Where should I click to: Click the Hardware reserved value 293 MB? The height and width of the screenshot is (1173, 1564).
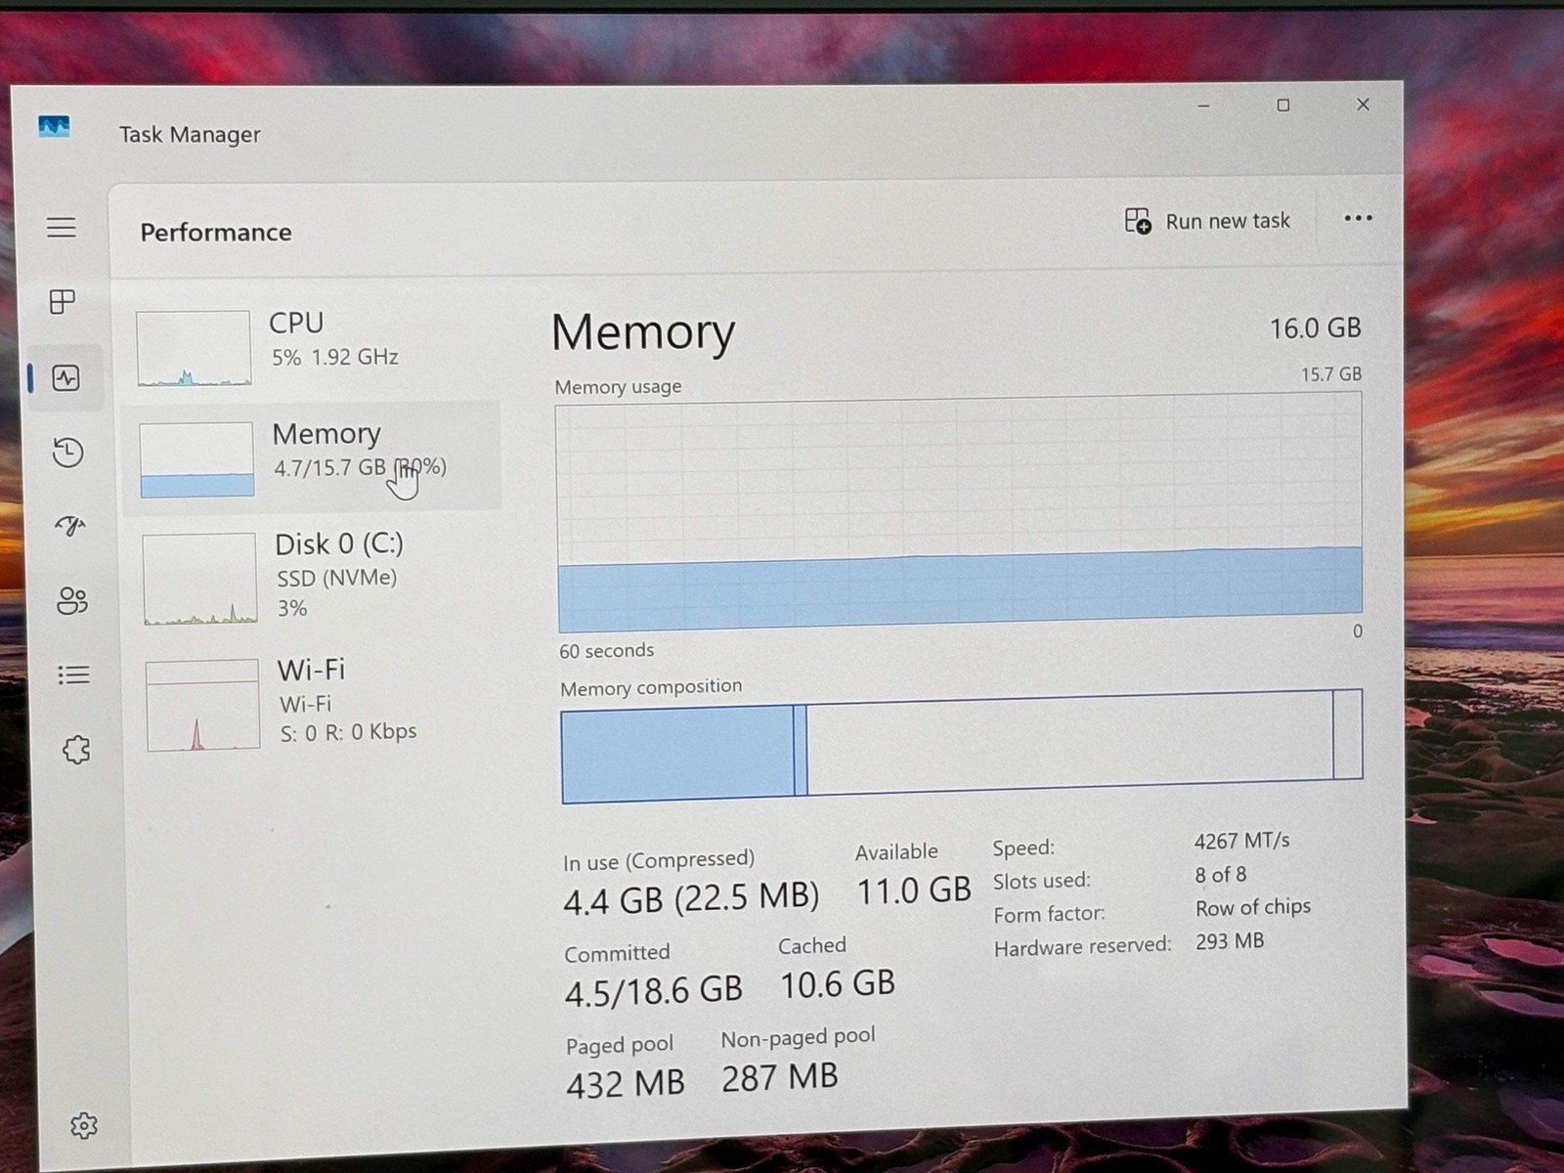pyautogui.click(x=1230, y=941)
